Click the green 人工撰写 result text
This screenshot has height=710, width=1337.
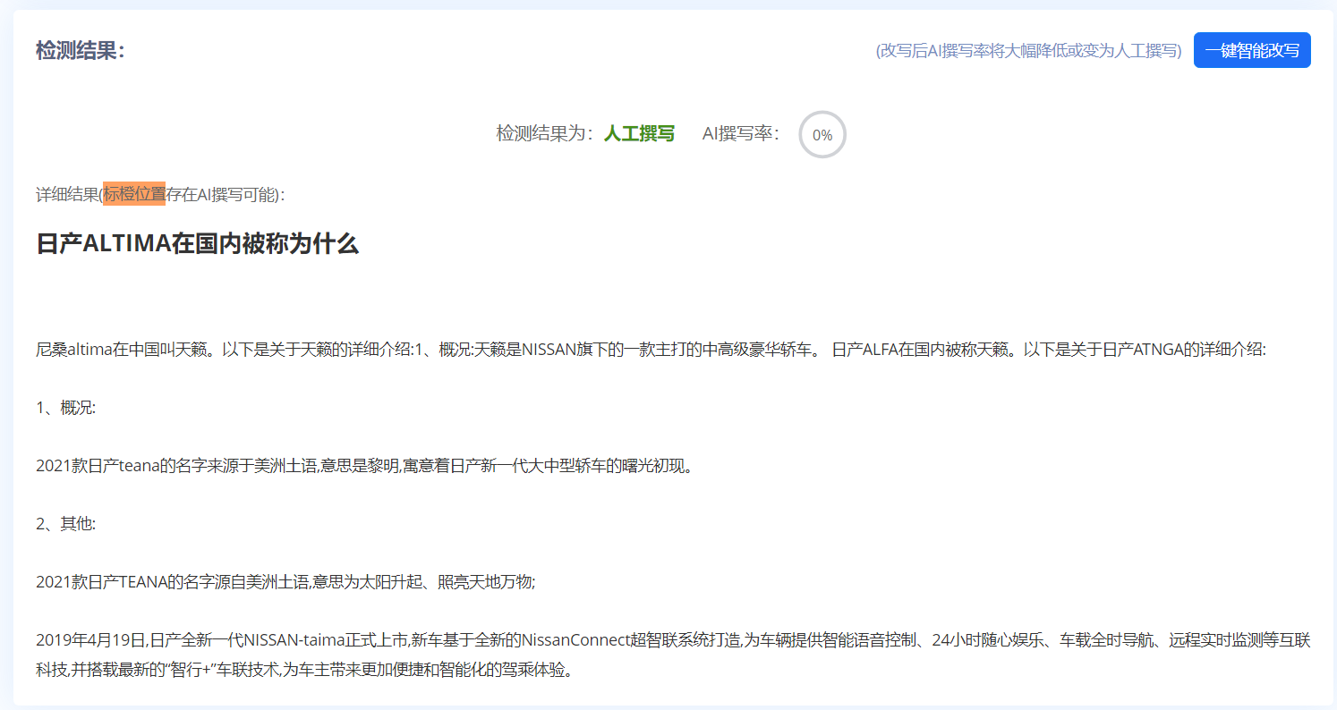(639, 134)
